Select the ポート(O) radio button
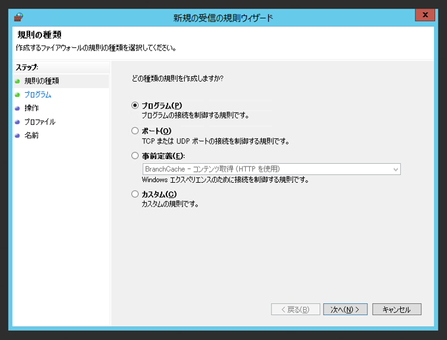The width and height of the screenshot is (447, 340). tap(135, 131)
